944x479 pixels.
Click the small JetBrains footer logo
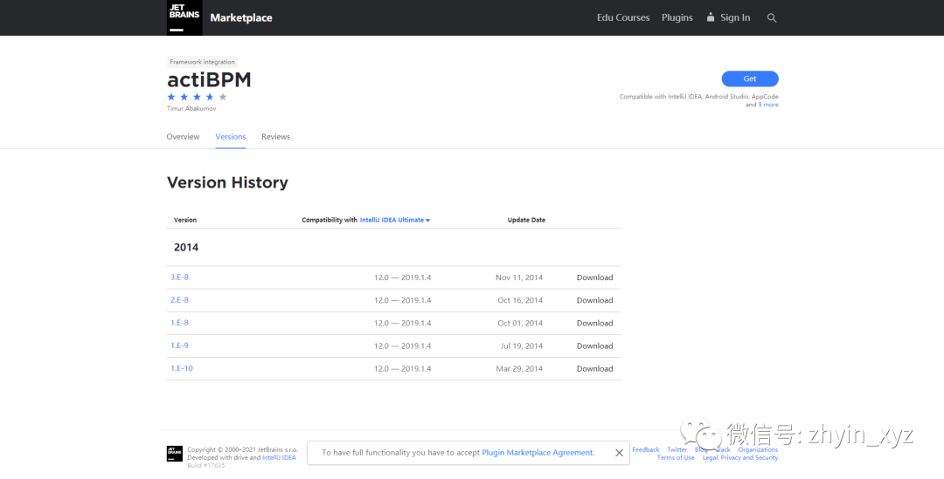(x=175, y=454)
